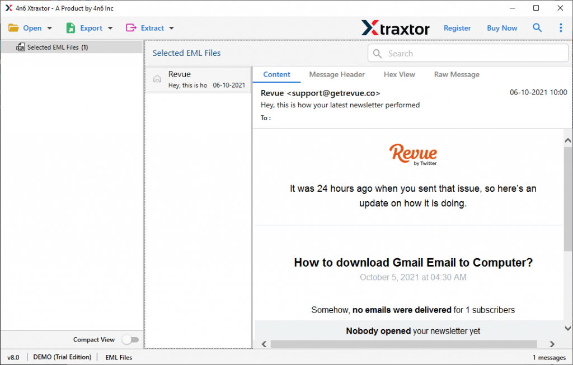Click the Xtraxtor logo
The width and height of the screenshot is (573, 365).
[396, 27]
